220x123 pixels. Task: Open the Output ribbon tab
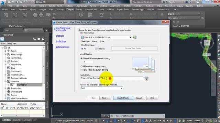(70, 10)
